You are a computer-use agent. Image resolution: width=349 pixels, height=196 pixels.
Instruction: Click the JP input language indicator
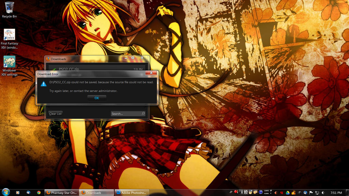click(x=231, y=192)
